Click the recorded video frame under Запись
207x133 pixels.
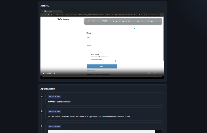(102, 45)
